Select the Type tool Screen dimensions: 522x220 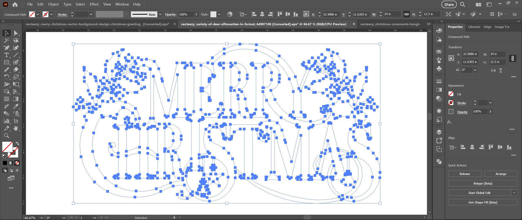(7, 55)
